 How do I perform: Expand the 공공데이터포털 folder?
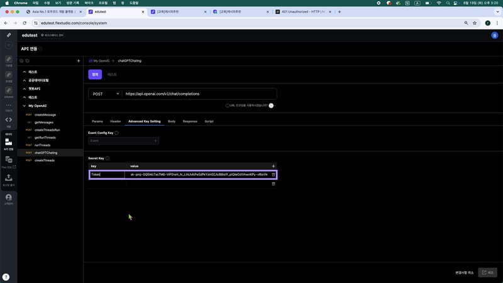[x=24, y=80]
